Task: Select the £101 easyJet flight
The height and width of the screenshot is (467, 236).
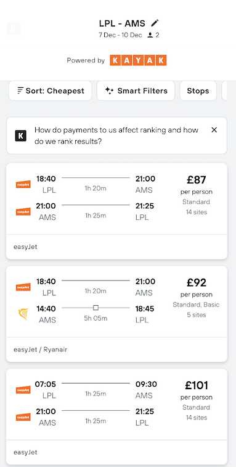Action: point(117,417)
